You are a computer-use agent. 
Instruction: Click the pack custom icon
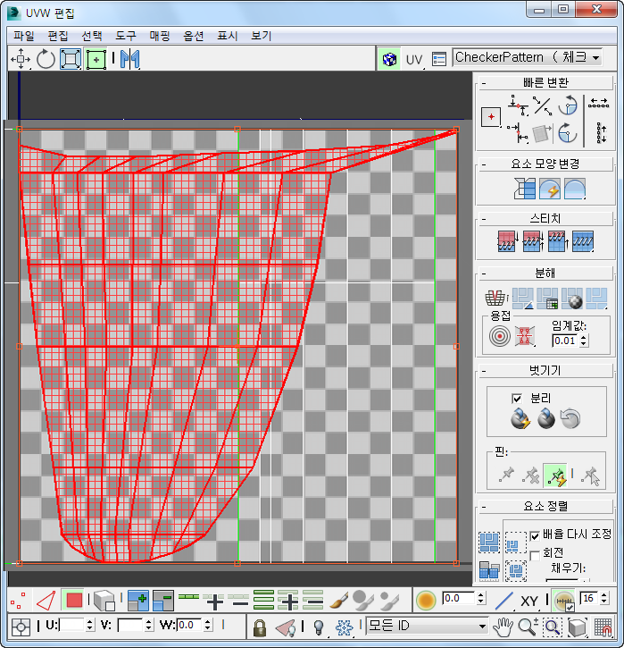click(489, 543)
